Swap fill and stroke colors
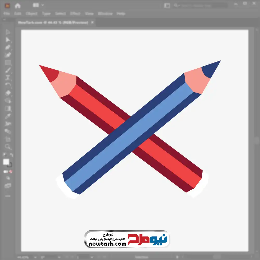Screen dimensions: 260x260 [11, 155]
